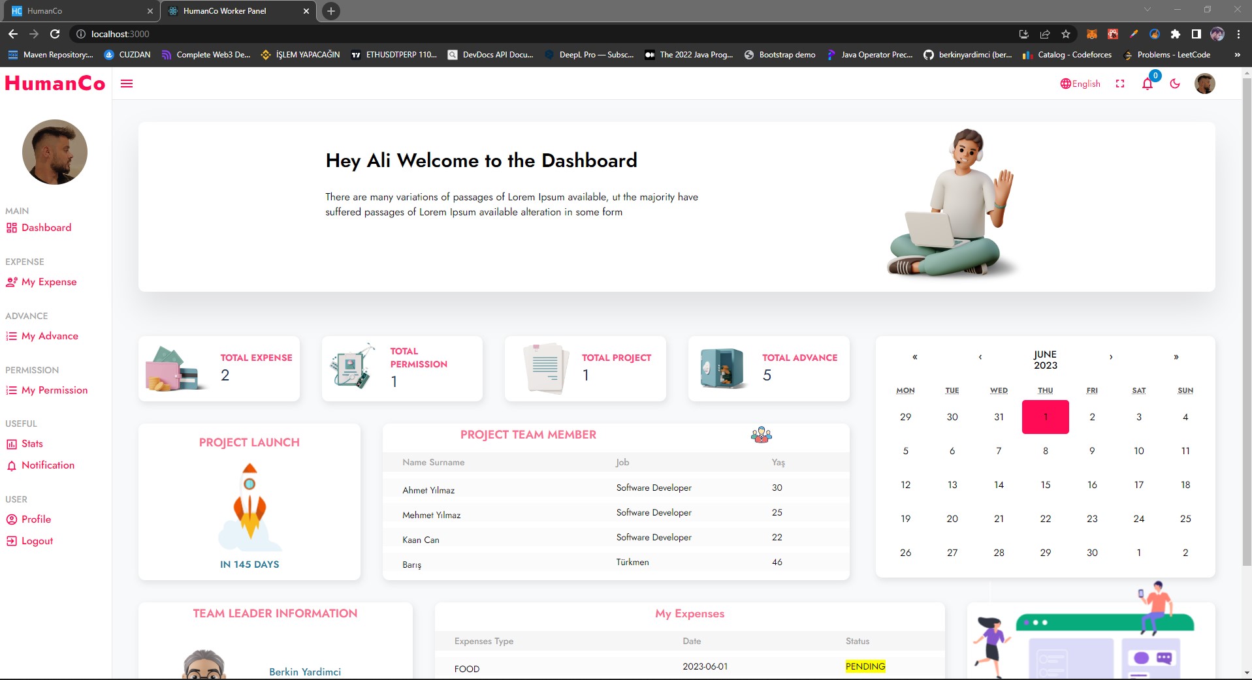This screenshot has height=680, width=1252.
Task: View the Stats page
Action: click(x=32, y=444)
